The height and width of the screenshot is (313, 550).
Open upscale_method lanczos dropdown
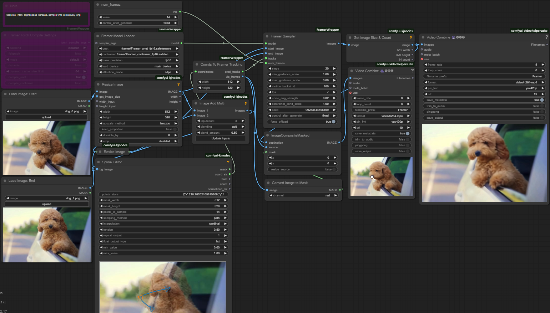point(138,123)
